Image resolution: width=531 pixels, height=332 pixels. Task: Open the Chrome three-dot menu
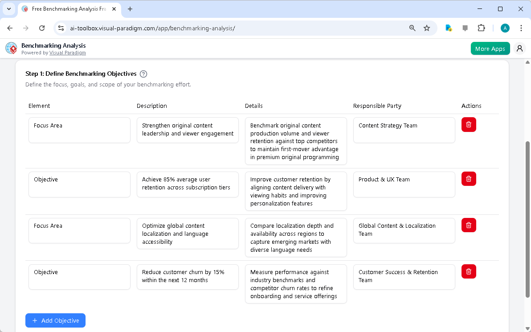tap(521, 28)
